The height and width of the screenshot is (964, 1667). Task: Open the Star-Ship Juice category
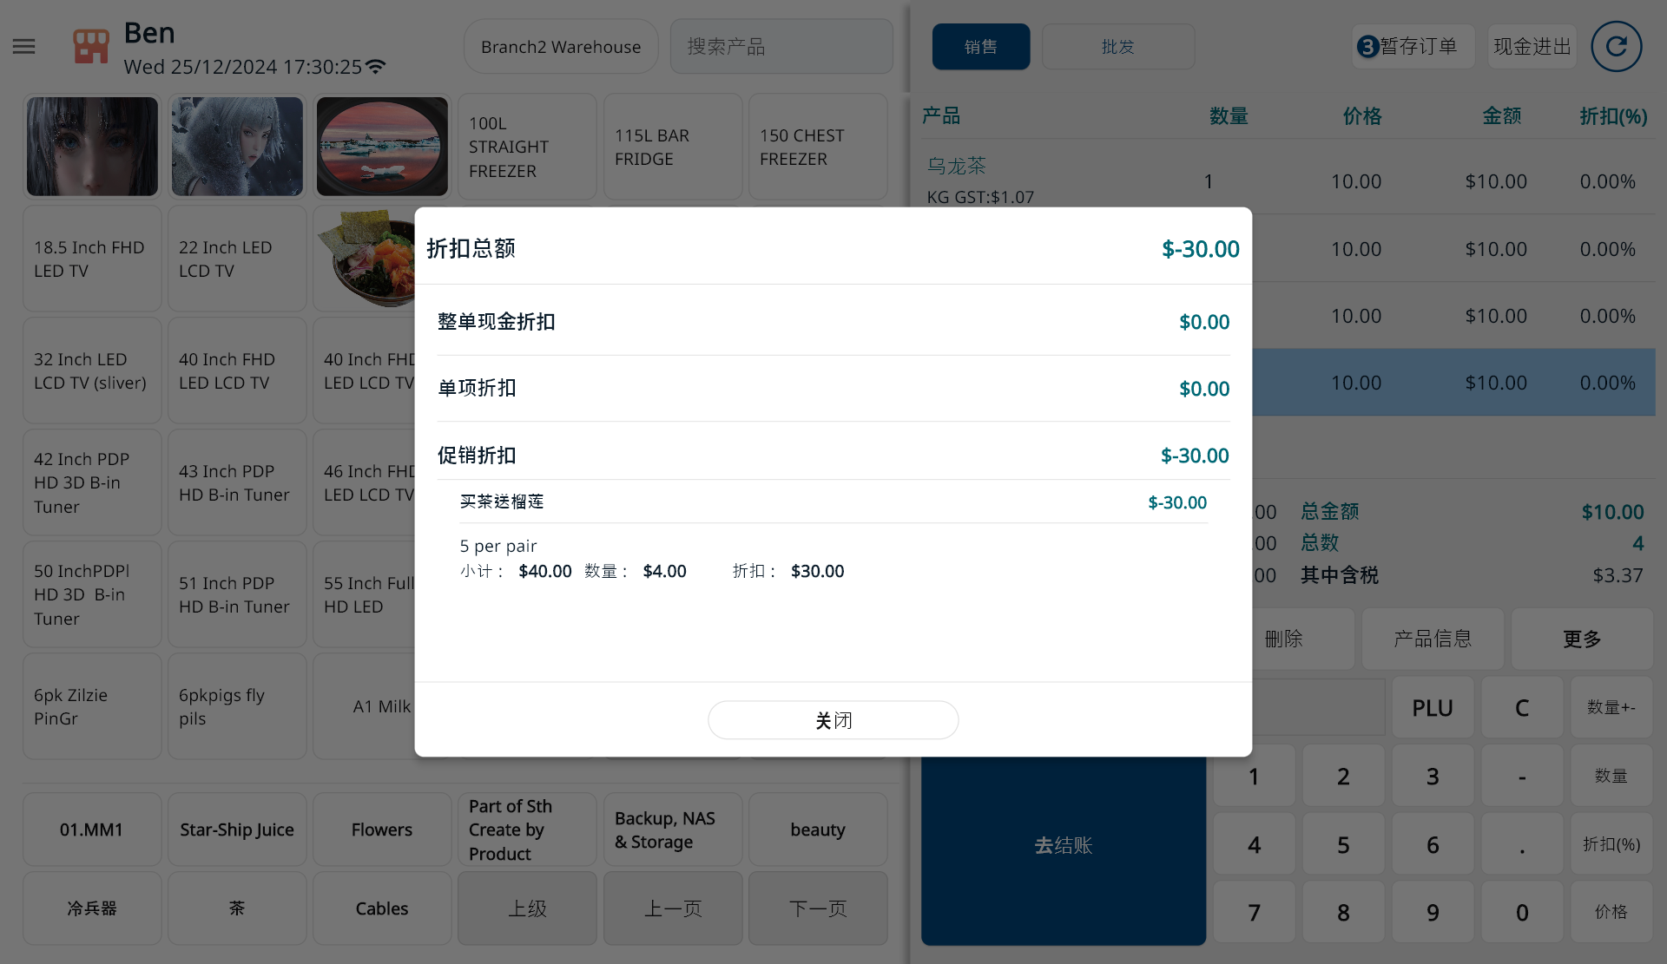(237, 830)
